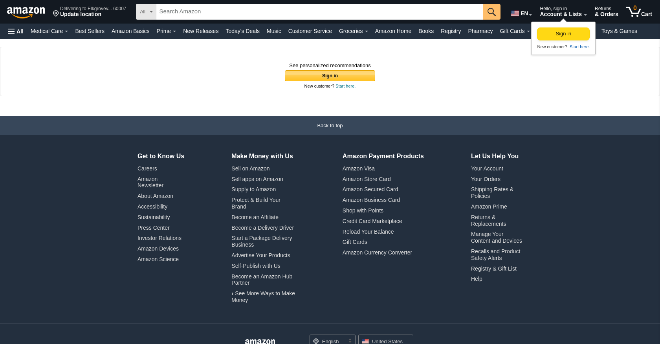Click the Amazon logo in header
Image resolution: width=660 pixels, height=344 pixels.
point(26,12)
